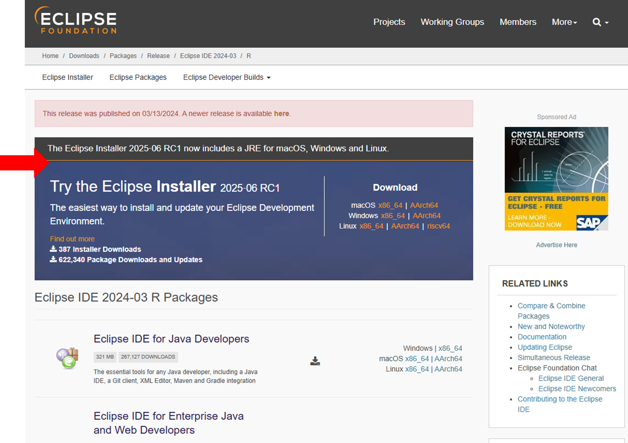Go to Packages in the breadcrumb
This screenshot has width=628, height=443.
[x=123, y=56]
